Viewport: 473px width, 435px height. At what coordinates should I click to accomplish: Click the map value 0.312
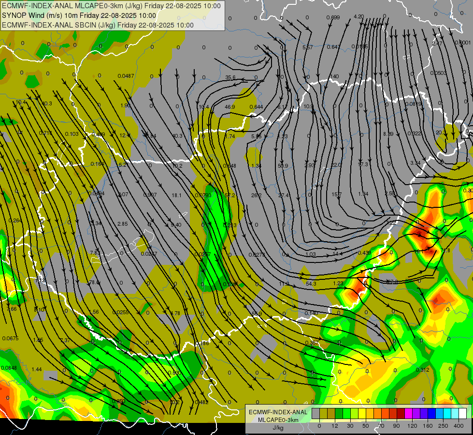point(422,370)
